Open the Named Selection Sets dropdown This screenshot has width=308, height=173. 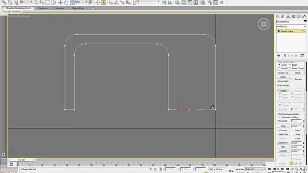tap(149, 2)
